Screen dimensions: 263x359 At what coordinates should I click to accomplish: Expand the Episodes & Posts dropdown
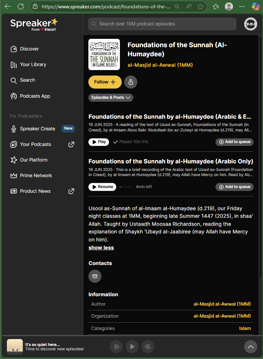pos(111,98)
